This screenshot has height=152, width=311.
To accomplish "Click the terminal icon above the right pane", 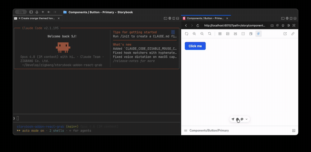I will pyautogui.click(x=283, y=18).
